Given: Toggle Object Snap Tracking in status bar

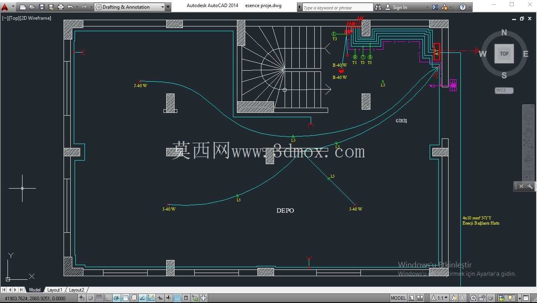Looking at the screenshot, I should click(x=143, y=298).
